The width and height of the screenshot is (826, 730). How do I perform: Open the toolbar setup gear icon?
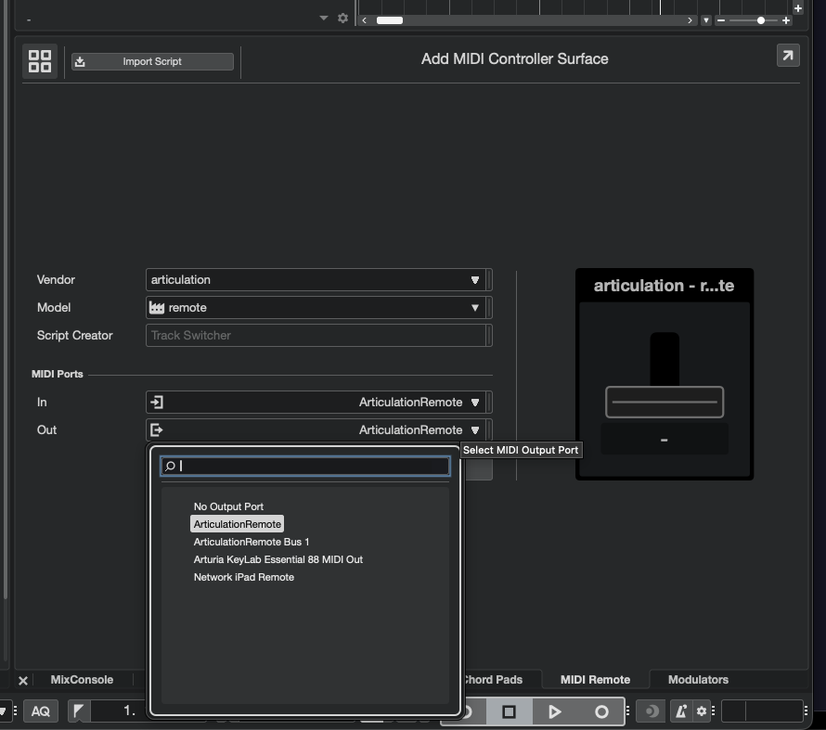[x=342, y=17]
